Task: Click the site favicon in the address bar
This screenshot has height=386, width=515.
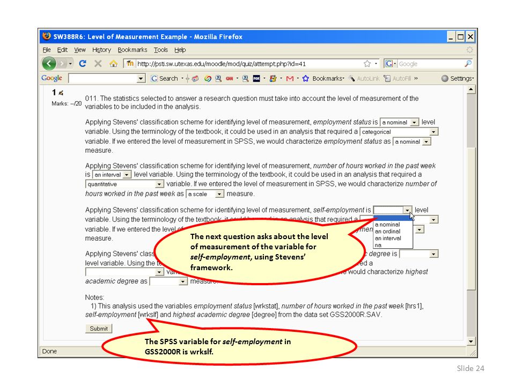Action: 130,63
